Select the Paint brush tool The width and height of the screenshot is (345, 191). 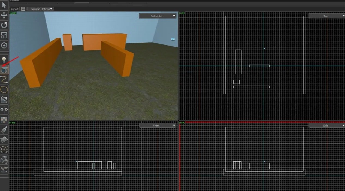[4, 130]
